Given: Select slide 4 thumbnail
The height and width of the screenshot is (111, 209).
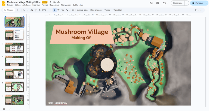Looking at the screenshot, I should pos(14,61).
